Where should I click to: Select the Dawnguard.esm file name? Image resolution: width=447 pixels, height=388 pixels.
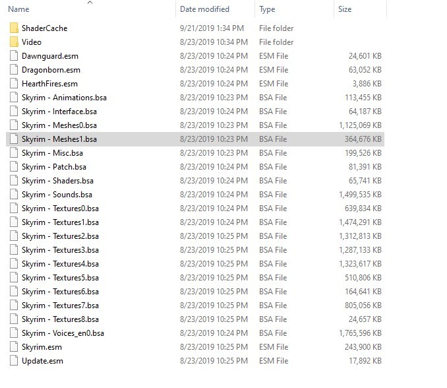pyautogui.click(x=50, y=56)
